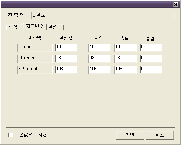Edit the Period 설정값 field
181x145 pixels.
[x=66, y=48]
